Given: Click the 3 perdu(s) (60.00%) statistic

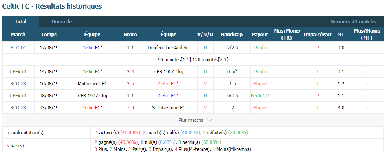Looking at the screenshot, I should coord(200,142).
